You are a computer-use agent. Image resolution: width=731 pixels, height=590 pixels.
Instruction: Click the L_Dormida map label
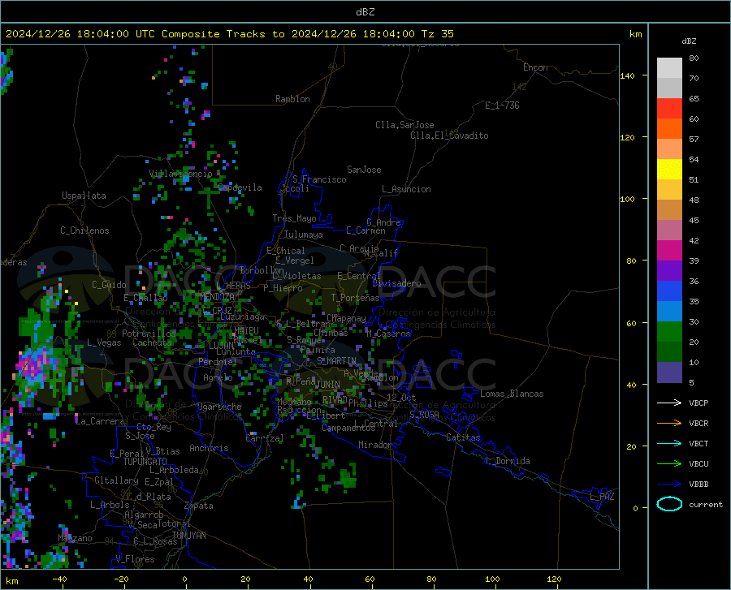pos(508,461)
